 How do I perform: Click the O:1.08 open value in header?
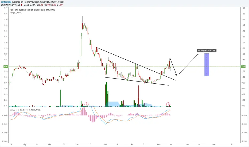[40, 5]
